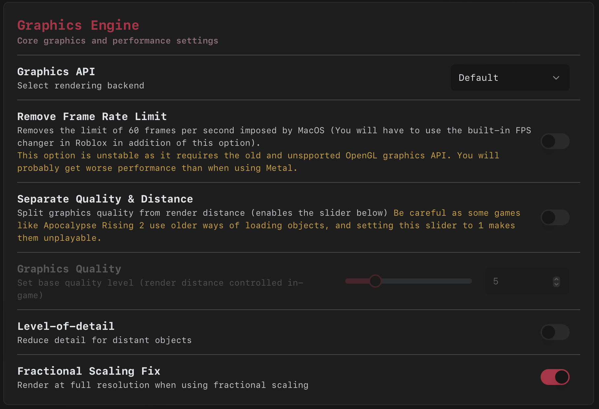
Task: Select Default in the rendering backend box
Action: (478, 78)
